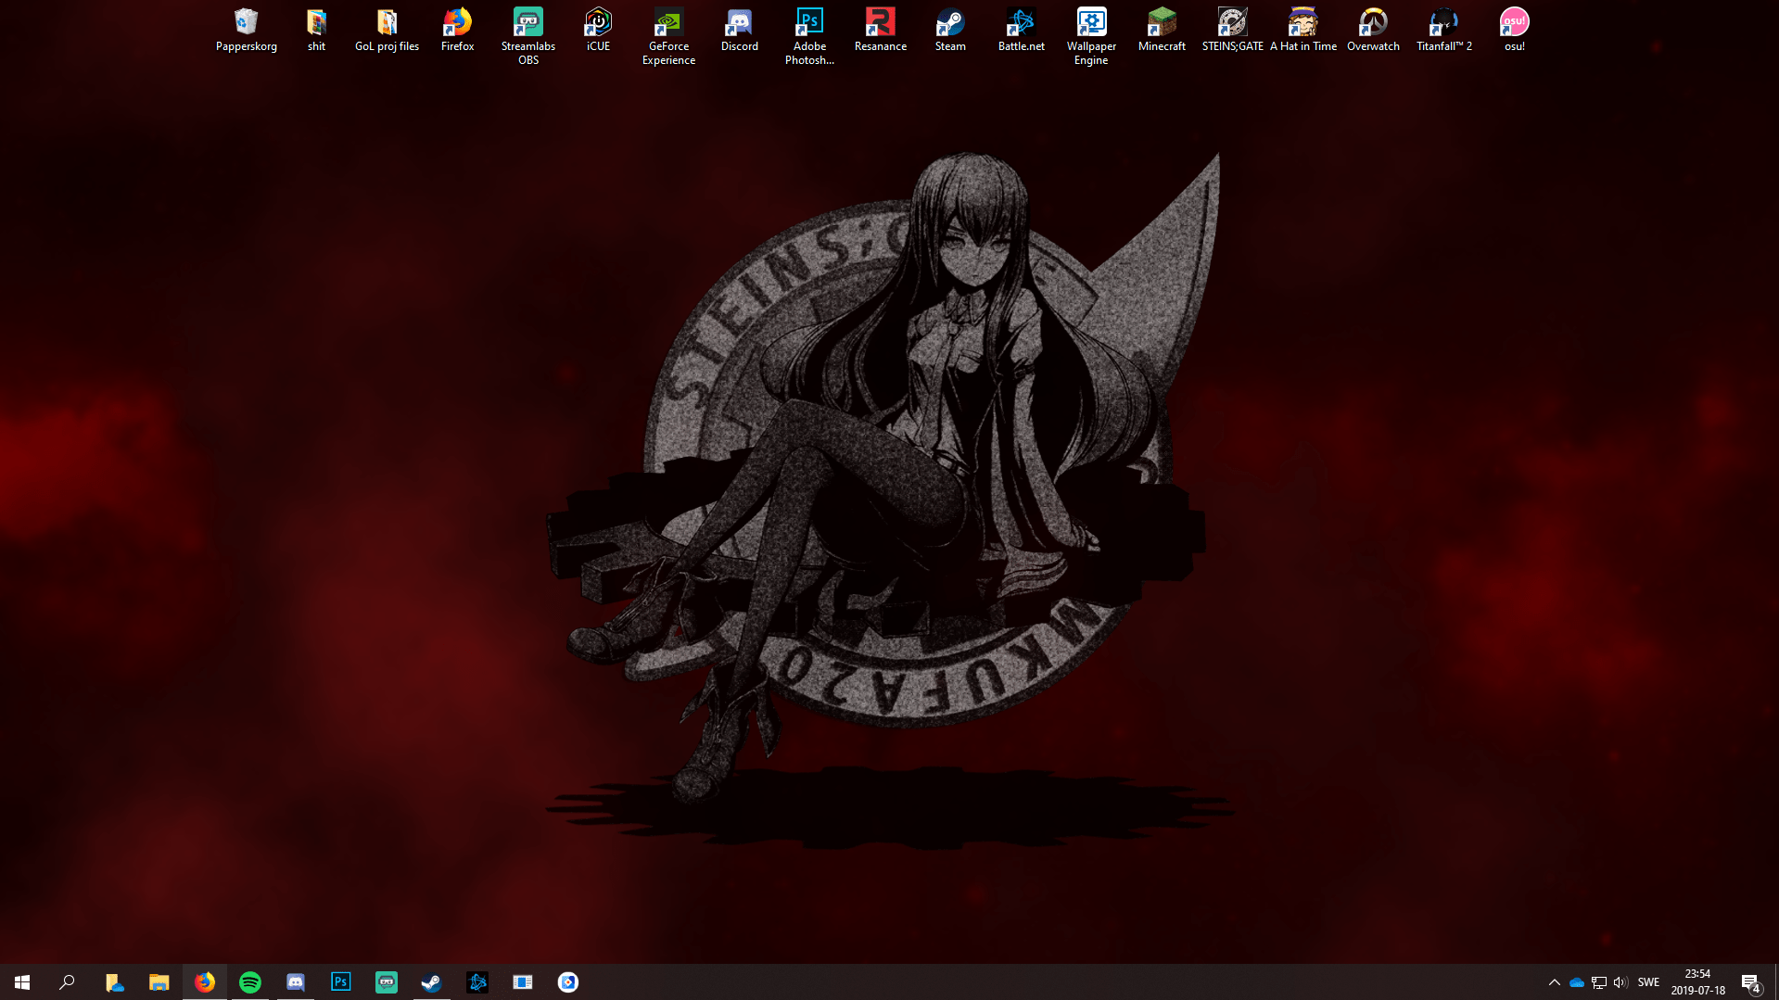The width and height of the screenshot is (1779, 1000).
Task: Open Spotify from the taskbar
Action: point(250,982)
